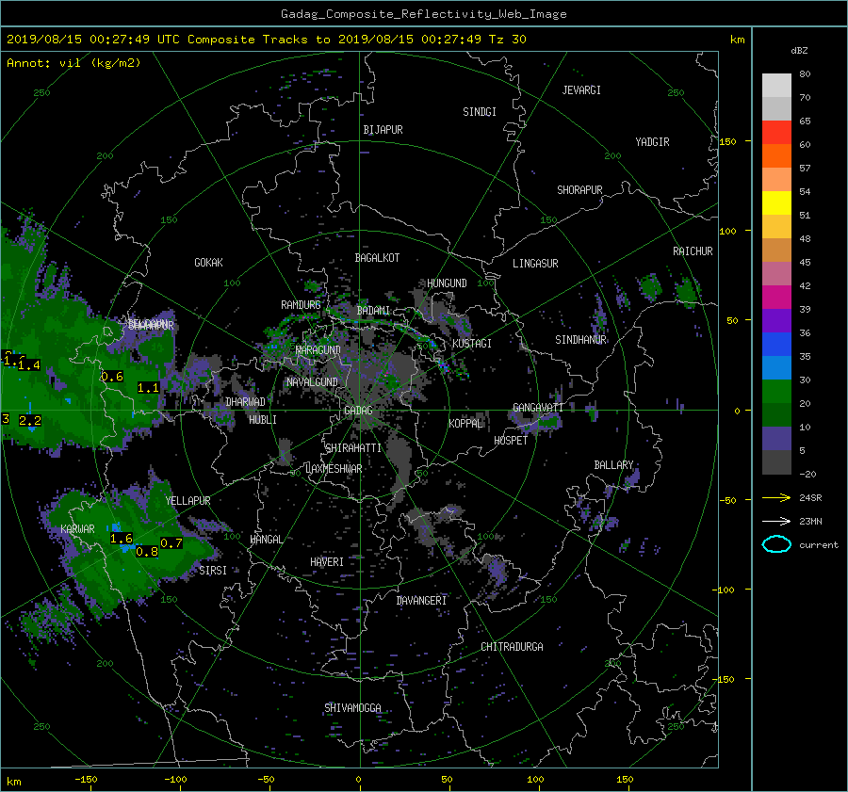Click the 1.1 VIL storm value
Viewport: 848px width, 792px height.
tap(148, 388)
